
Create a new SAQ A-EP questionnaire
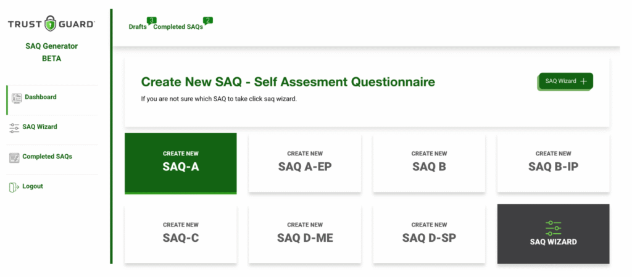[305, 162]
